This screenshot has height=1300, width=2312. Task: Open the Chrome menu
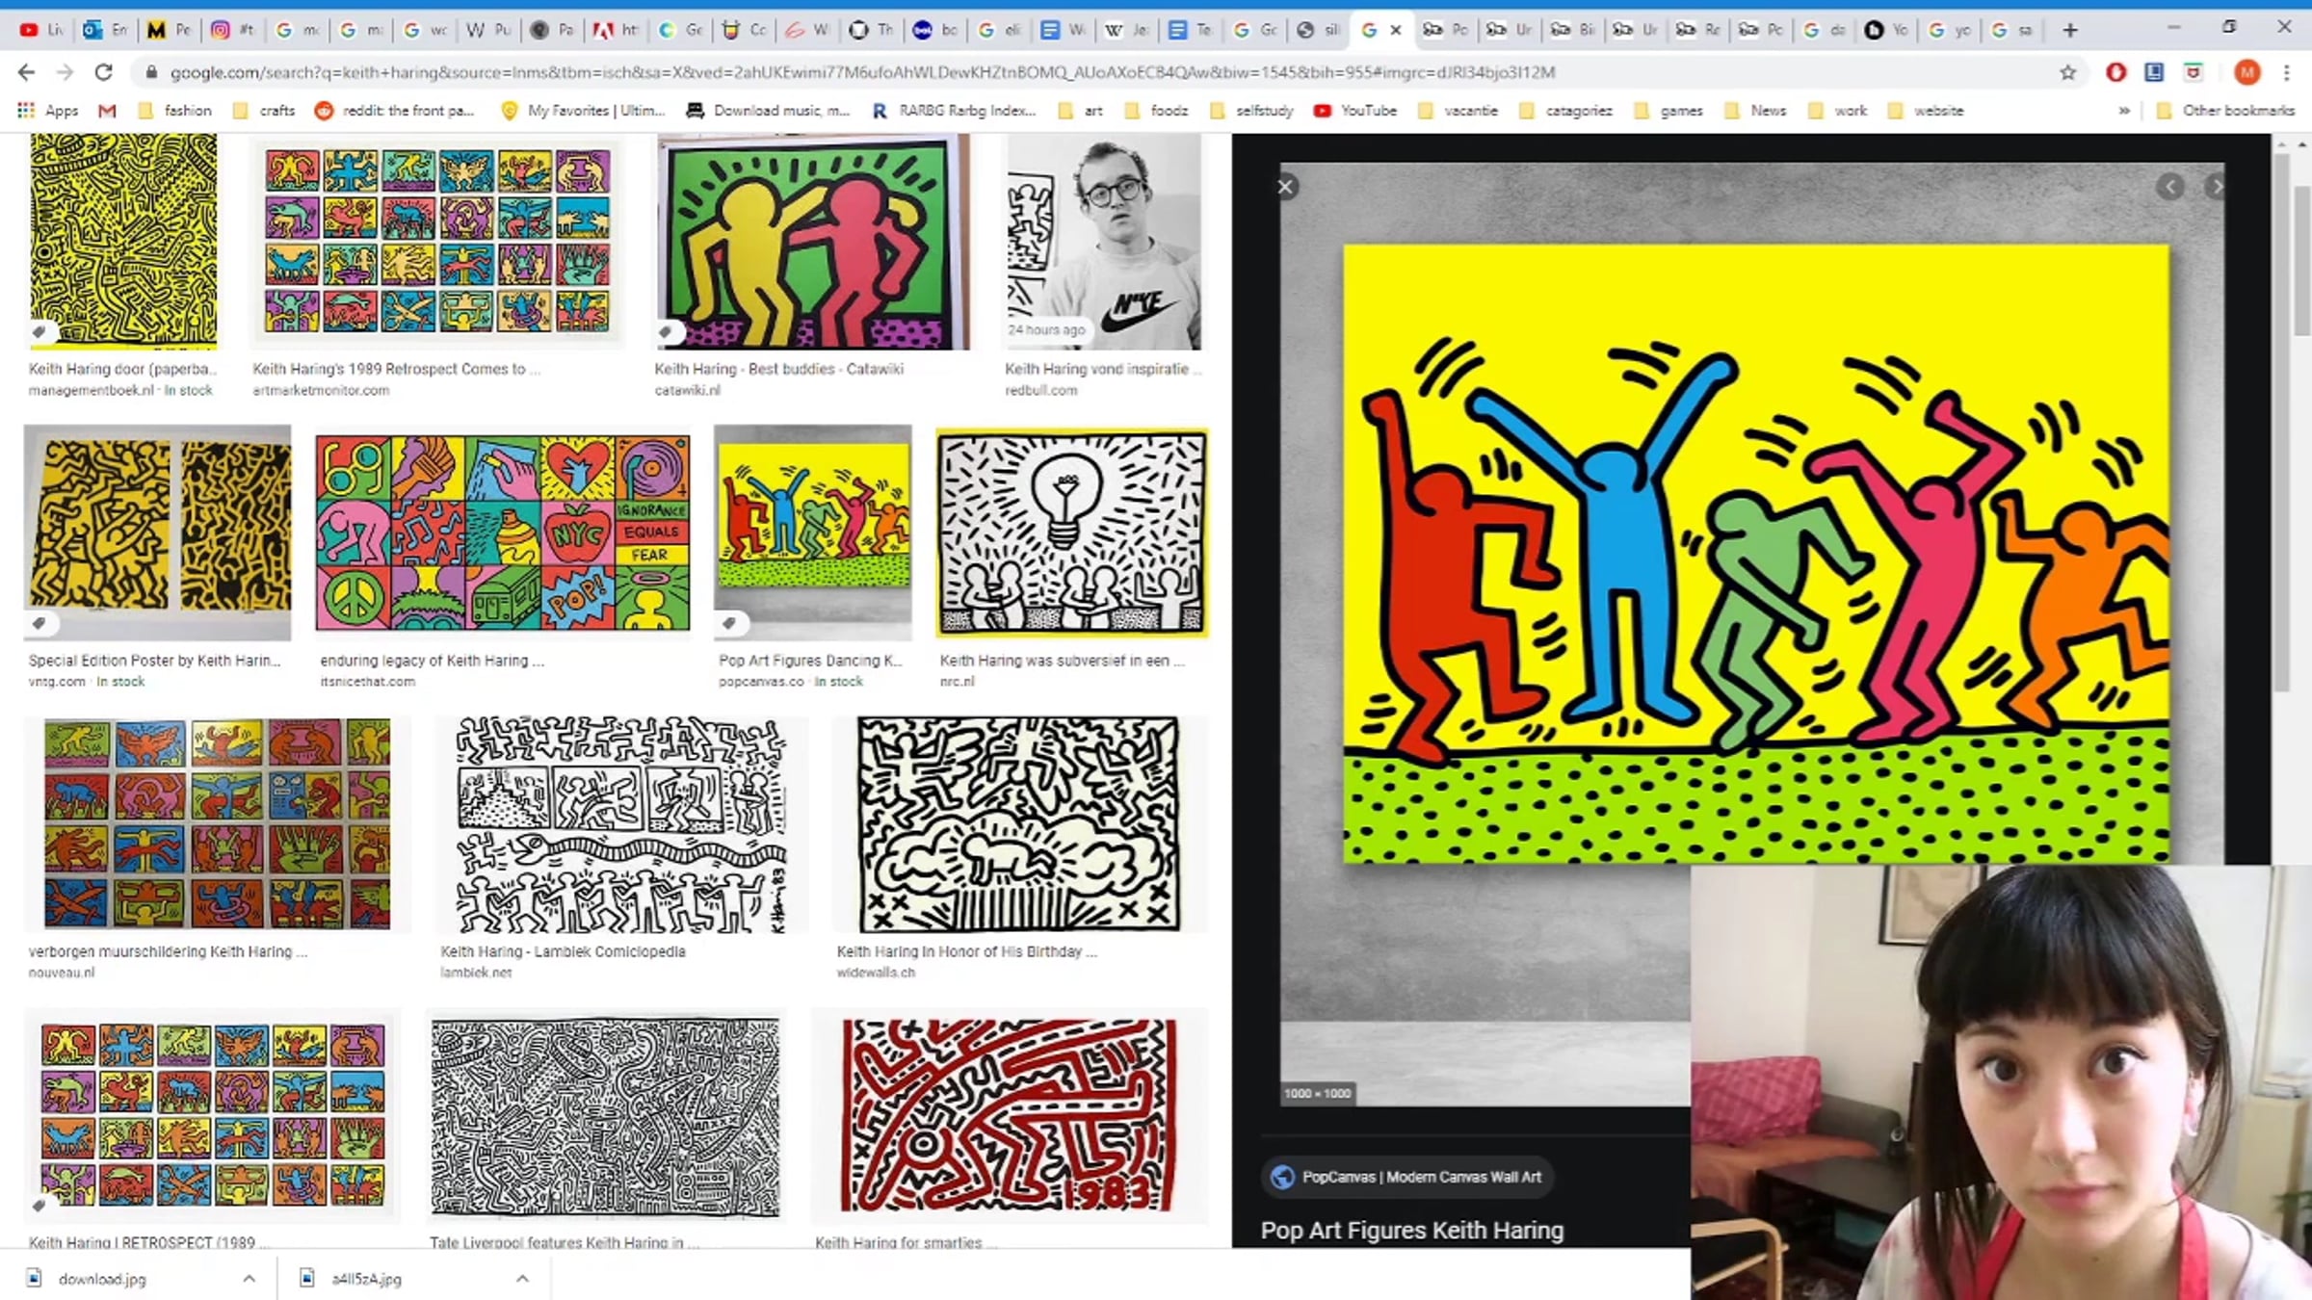pyautogui.click(x=2287, y=72)
